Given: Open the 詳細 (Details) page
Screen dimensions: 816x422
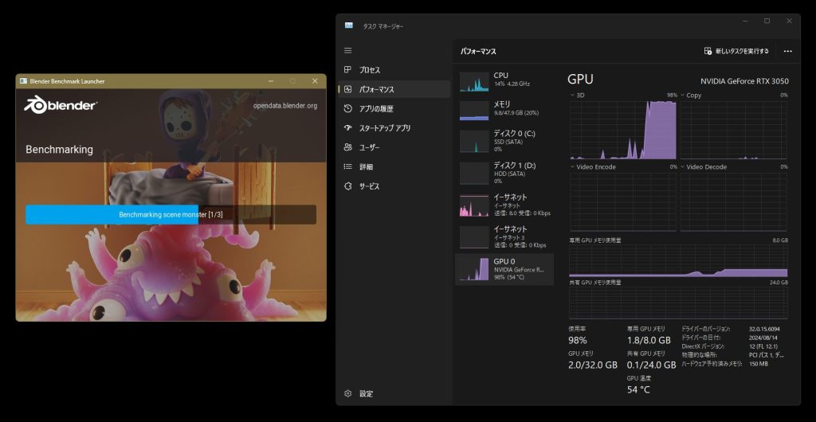Looking at the screenshot, I should click(366, 167).
